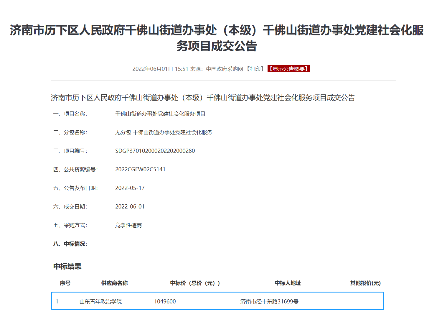442x317 pixels.
Task: Click the red 【显示公告概要】 button
Action: pos(288,69)
